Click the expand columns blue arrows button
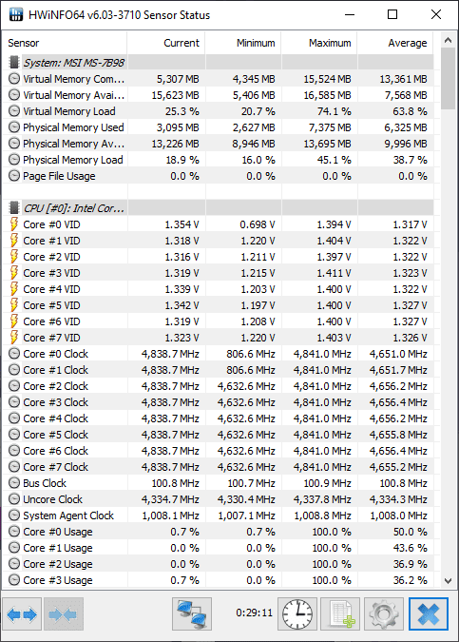The image size is (459, 642). tap(22, 613)
